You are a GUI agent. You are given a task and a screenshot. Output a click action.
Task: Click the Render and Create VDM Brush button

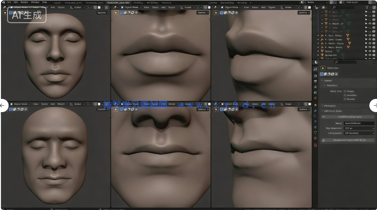pyautogui.click(x=348, y=140)
